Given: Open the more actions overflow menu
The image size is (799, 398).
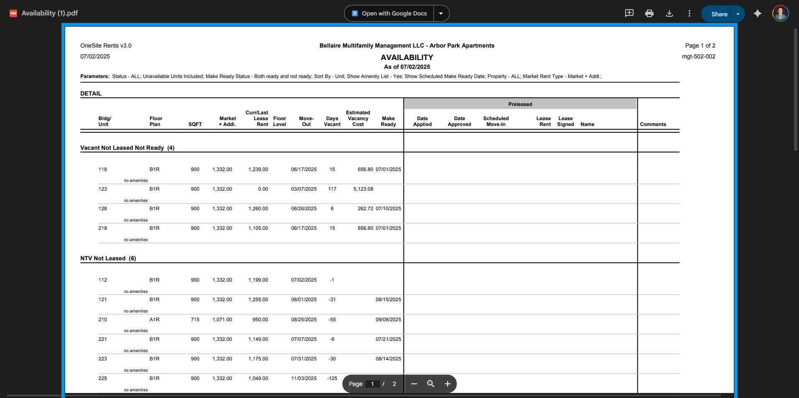Looking at the screenshot, I should coord(689,13).
